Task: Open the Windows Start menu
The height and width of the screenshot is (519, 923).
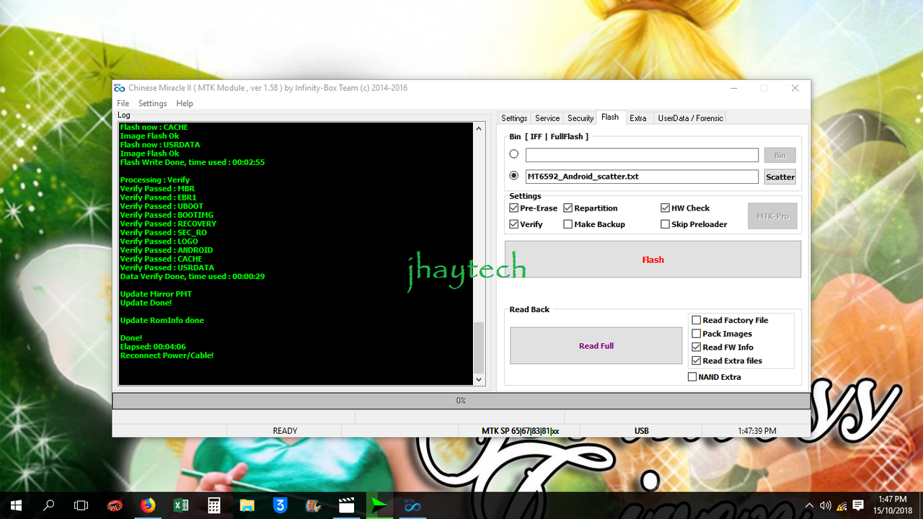Action: click(16, 505)
